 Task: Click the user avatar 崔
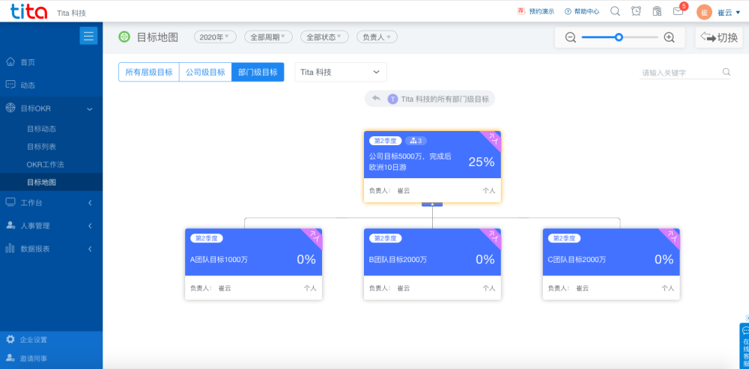click(704, 12)
